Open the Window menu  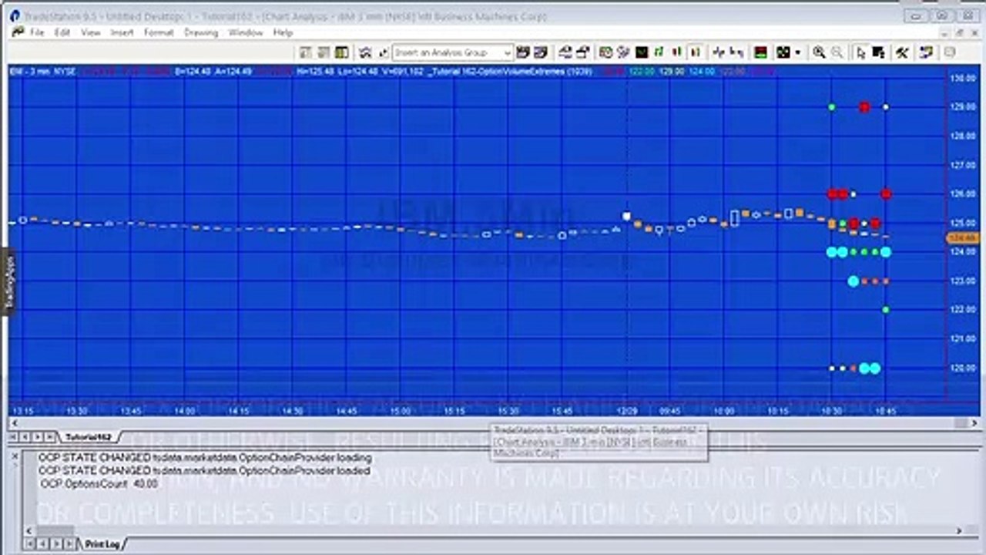click(x=246, y=32)
